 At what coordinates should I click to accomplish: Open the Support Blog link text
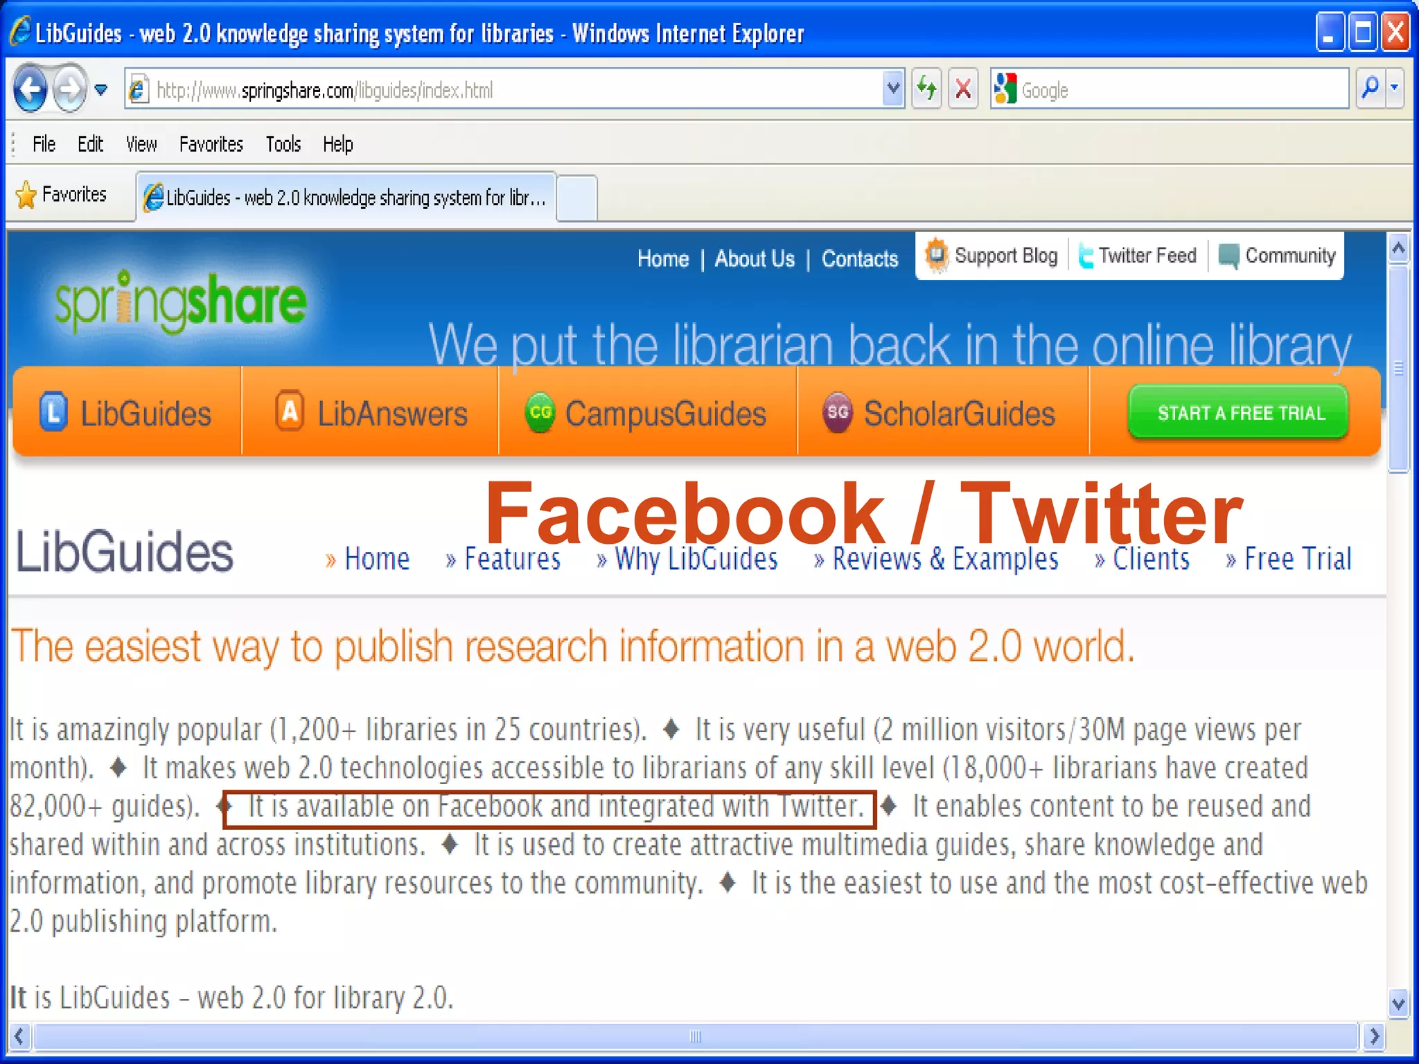(x=1006, y=256)
